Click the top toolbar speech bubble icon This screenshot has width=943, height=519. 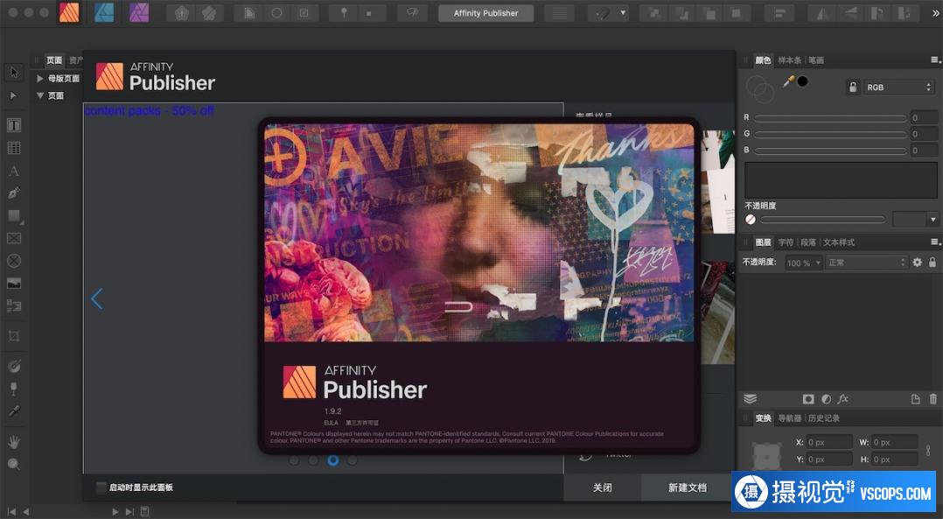pyautogui.click(x=413, y=12)
